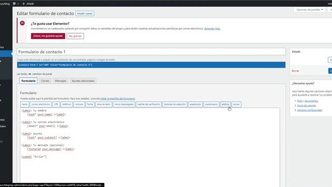Insert a cuestionario tag
This screenshot has width=332, height=187.
click(211, 104)
